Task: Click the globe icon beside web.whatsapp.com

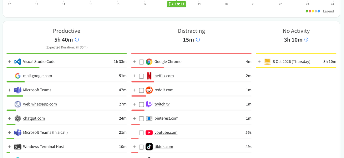Action: (18, 104)
